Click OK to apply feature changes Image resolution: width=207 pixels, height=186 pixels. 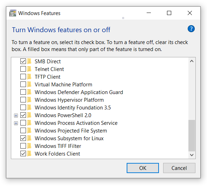(x=143, y=168)
